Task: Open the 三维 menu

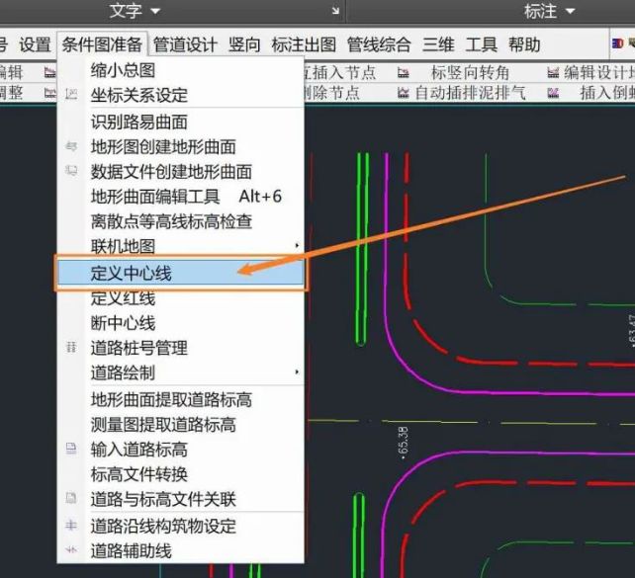Action: tap(438, 44)
